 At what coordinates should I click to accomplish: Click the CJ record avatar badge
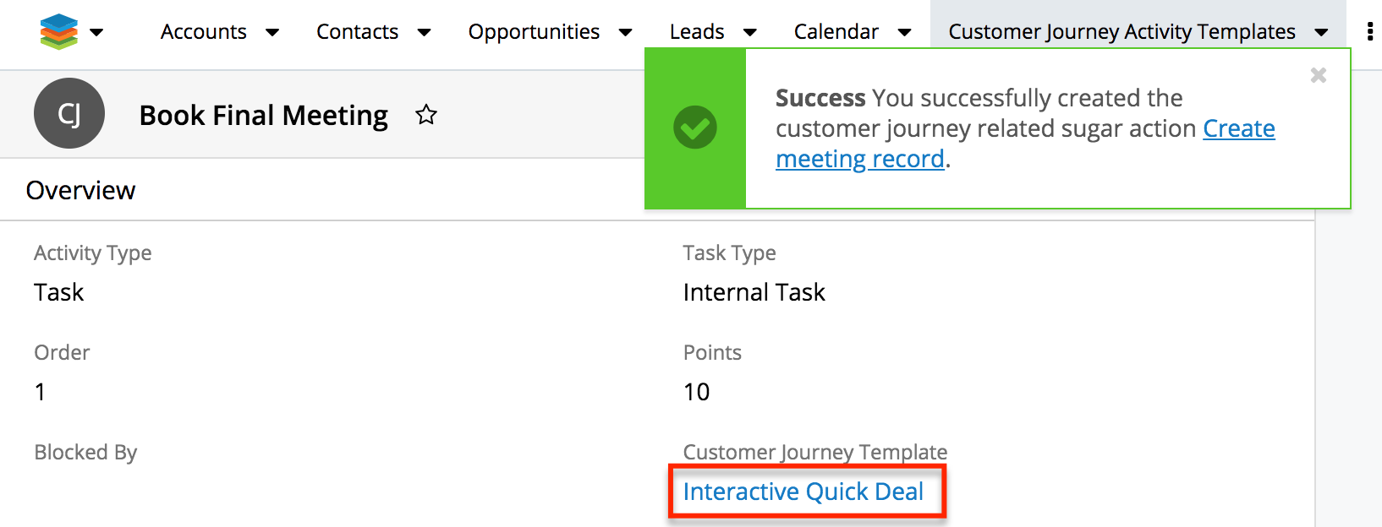(x=69, y=113)
